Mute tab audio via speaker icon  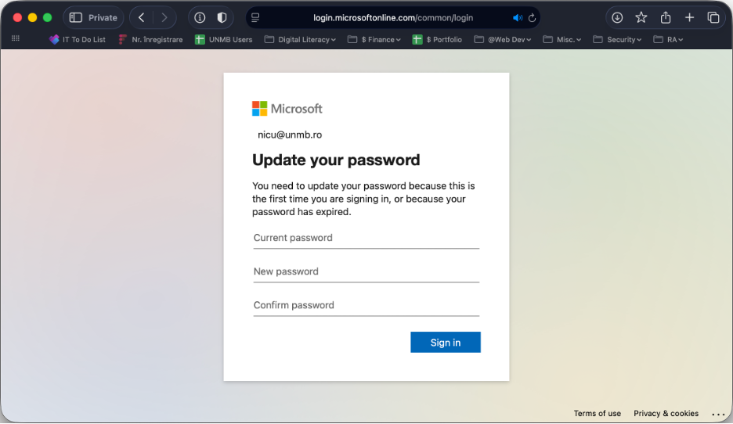pos(518,17)
